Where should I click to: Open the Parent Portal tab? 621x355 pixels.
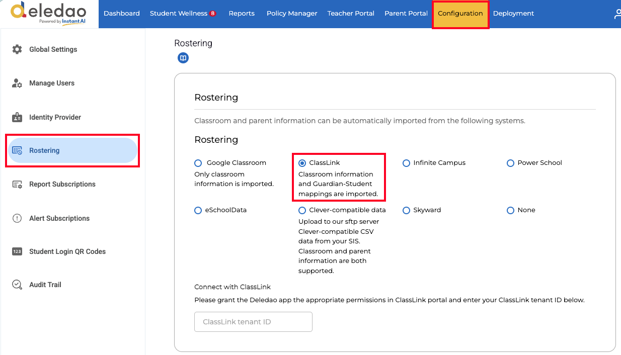point(406,14)
